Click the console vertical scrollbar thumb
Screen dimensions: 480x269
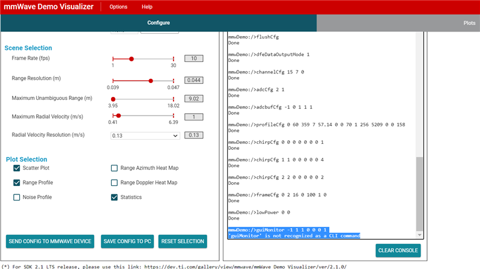419,194
